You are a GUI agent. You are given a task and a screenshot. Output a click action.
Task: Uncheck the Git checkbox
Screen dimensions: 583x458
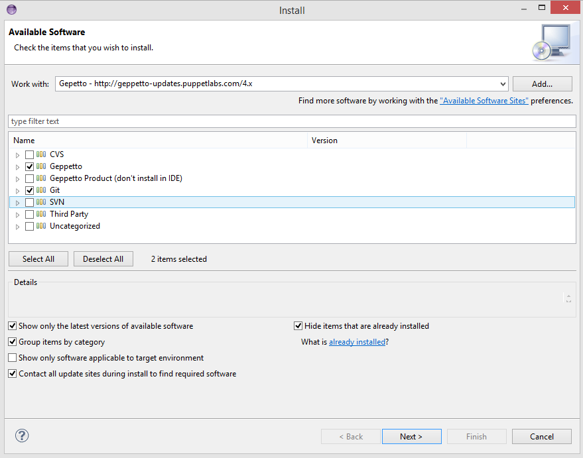pos(29,190)
